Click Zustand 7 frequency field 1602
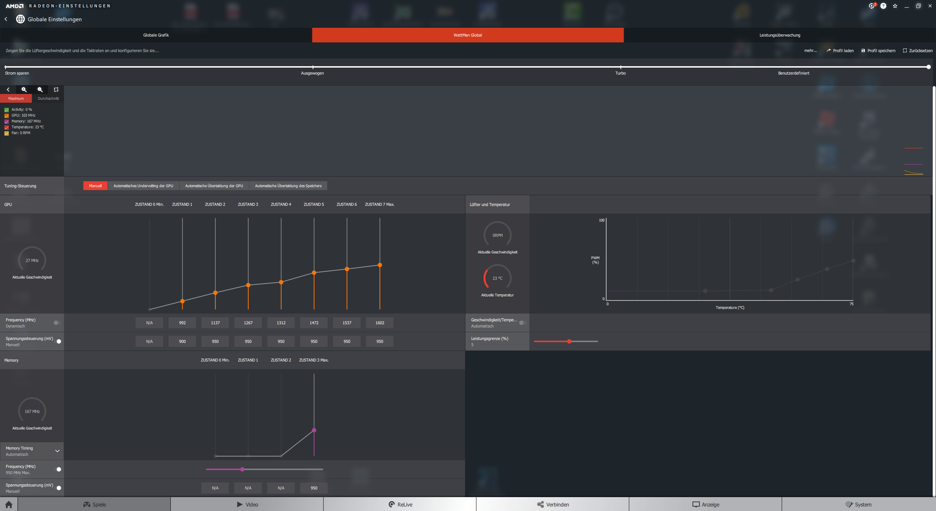 point(380,323)
